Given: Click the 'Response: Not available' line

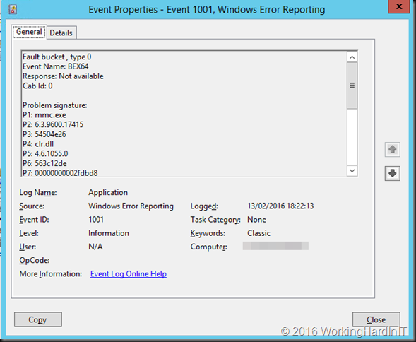Looking at the screenshot, I should pos(63,76).
